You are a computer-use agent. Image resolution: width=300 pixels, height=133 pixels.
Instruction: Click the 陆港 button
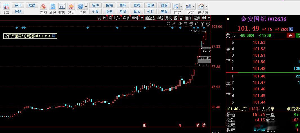32,5
